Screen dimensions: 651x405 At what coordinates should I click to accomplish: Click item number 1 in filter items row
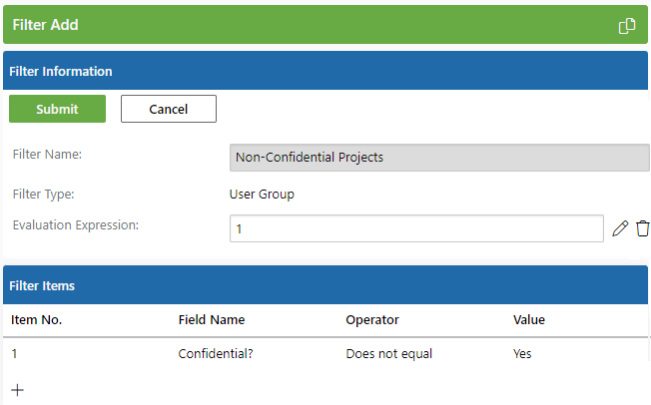point(14,353)
